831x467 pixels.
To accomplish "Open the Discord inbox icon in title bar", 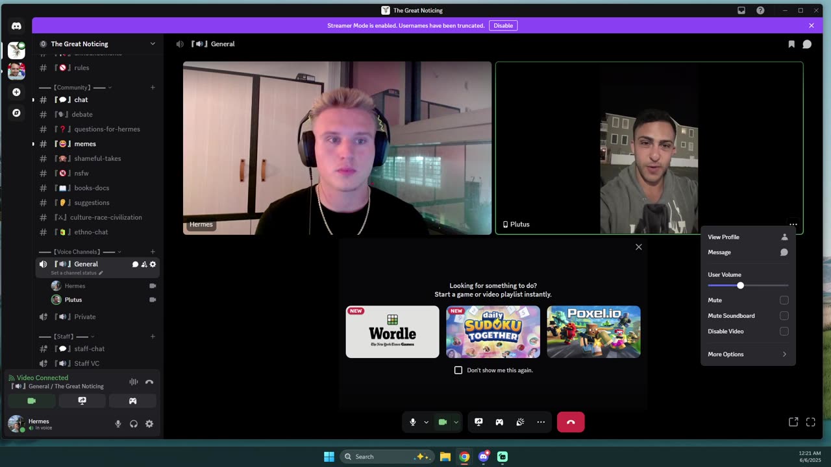I will click(x=741, y=10).
